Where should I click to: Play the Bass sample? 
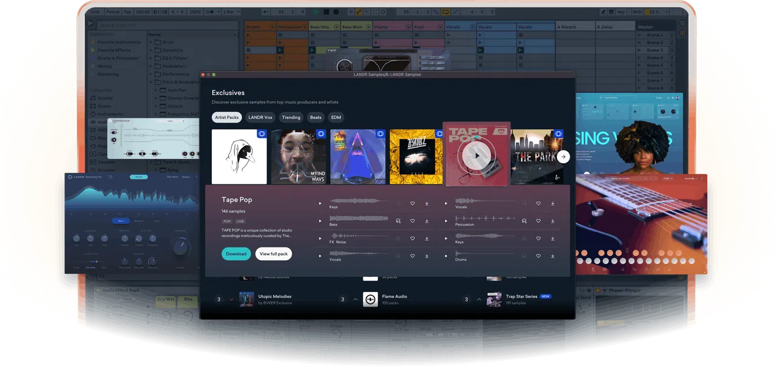pyautogui.click(x=320, y=221)
